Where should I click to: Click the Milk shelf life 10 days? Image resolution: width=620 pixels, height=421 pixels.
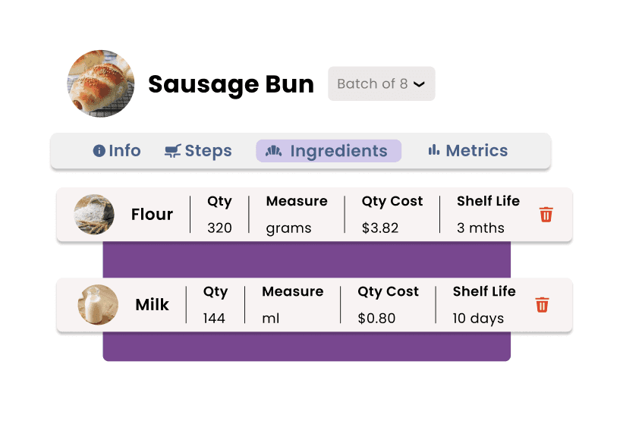478,319
